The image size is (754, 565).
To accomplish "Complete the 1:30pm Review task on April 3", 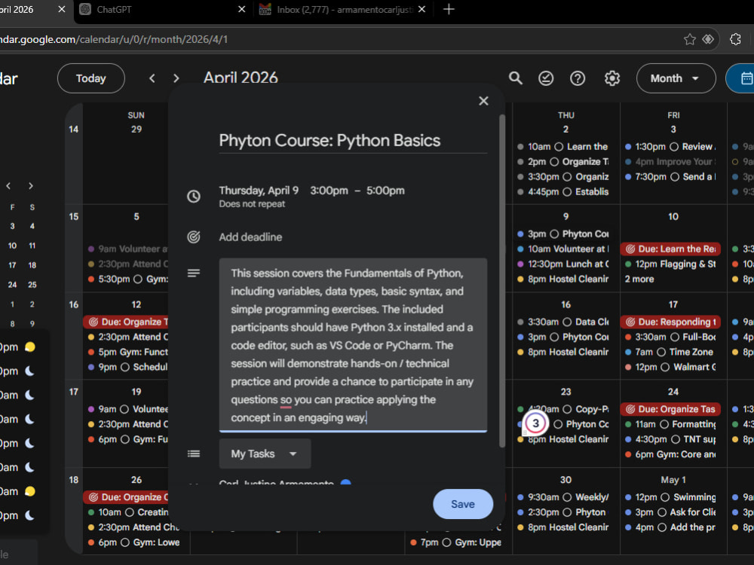I will click(674, 147).
